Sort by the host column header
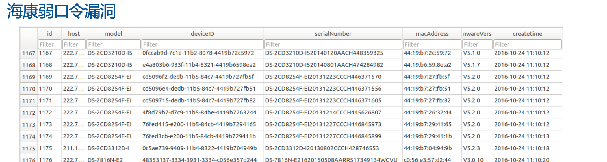Viewport: 607px width, 162px height. pyautogui.click(x=74, y=34)
